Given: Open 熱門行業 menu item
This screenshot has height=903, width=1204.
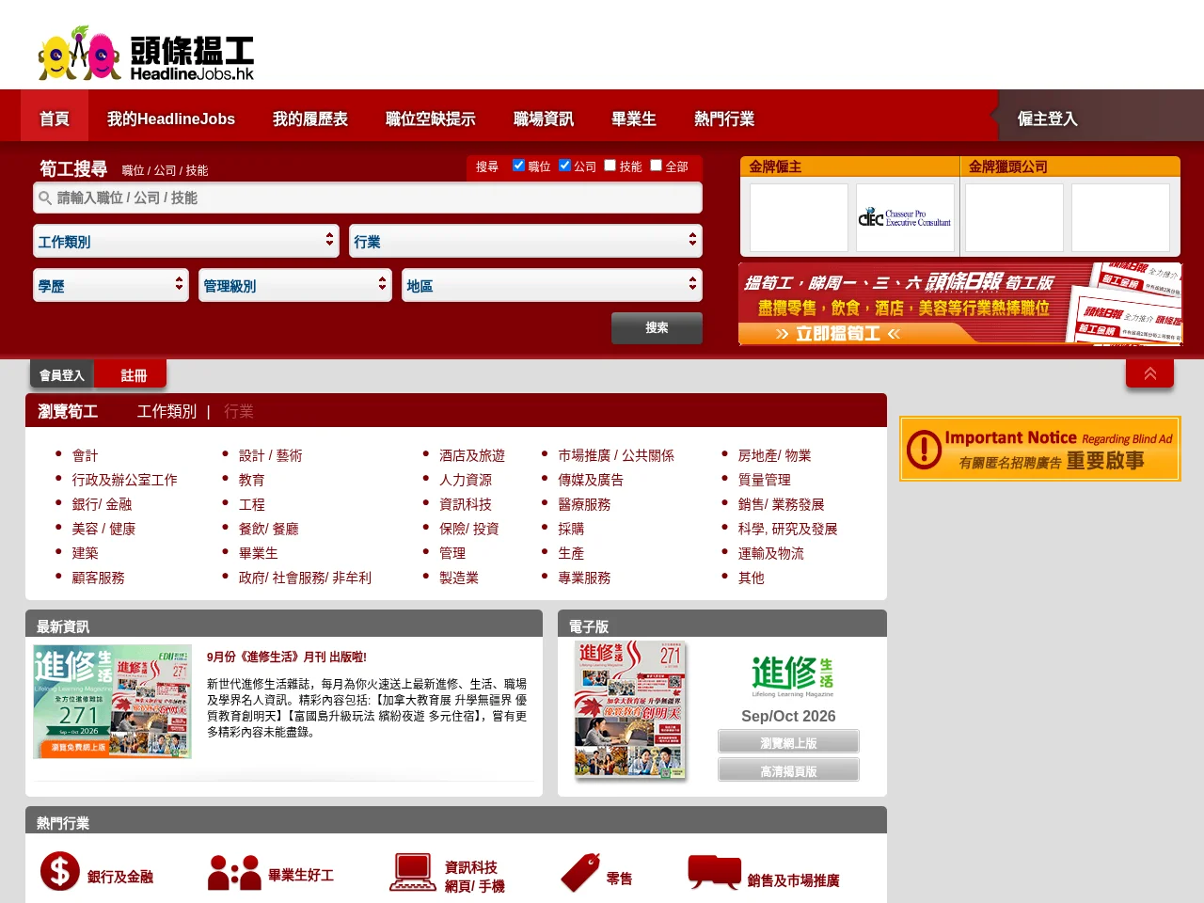Looking at the screenshot, I should 724,119.
